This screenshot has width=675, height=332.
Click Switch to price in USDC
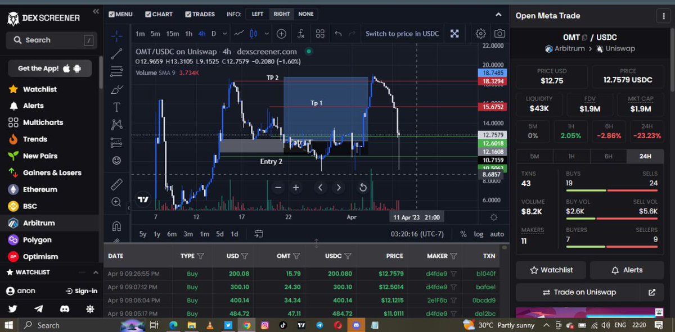click(402, 34)
